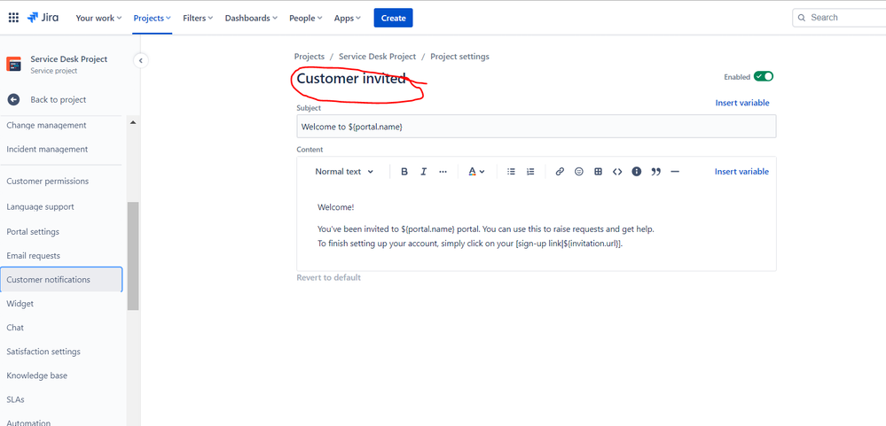Expand the Apps menu
This screenshot has height=426, width=886.
click(x=348, y=18)
